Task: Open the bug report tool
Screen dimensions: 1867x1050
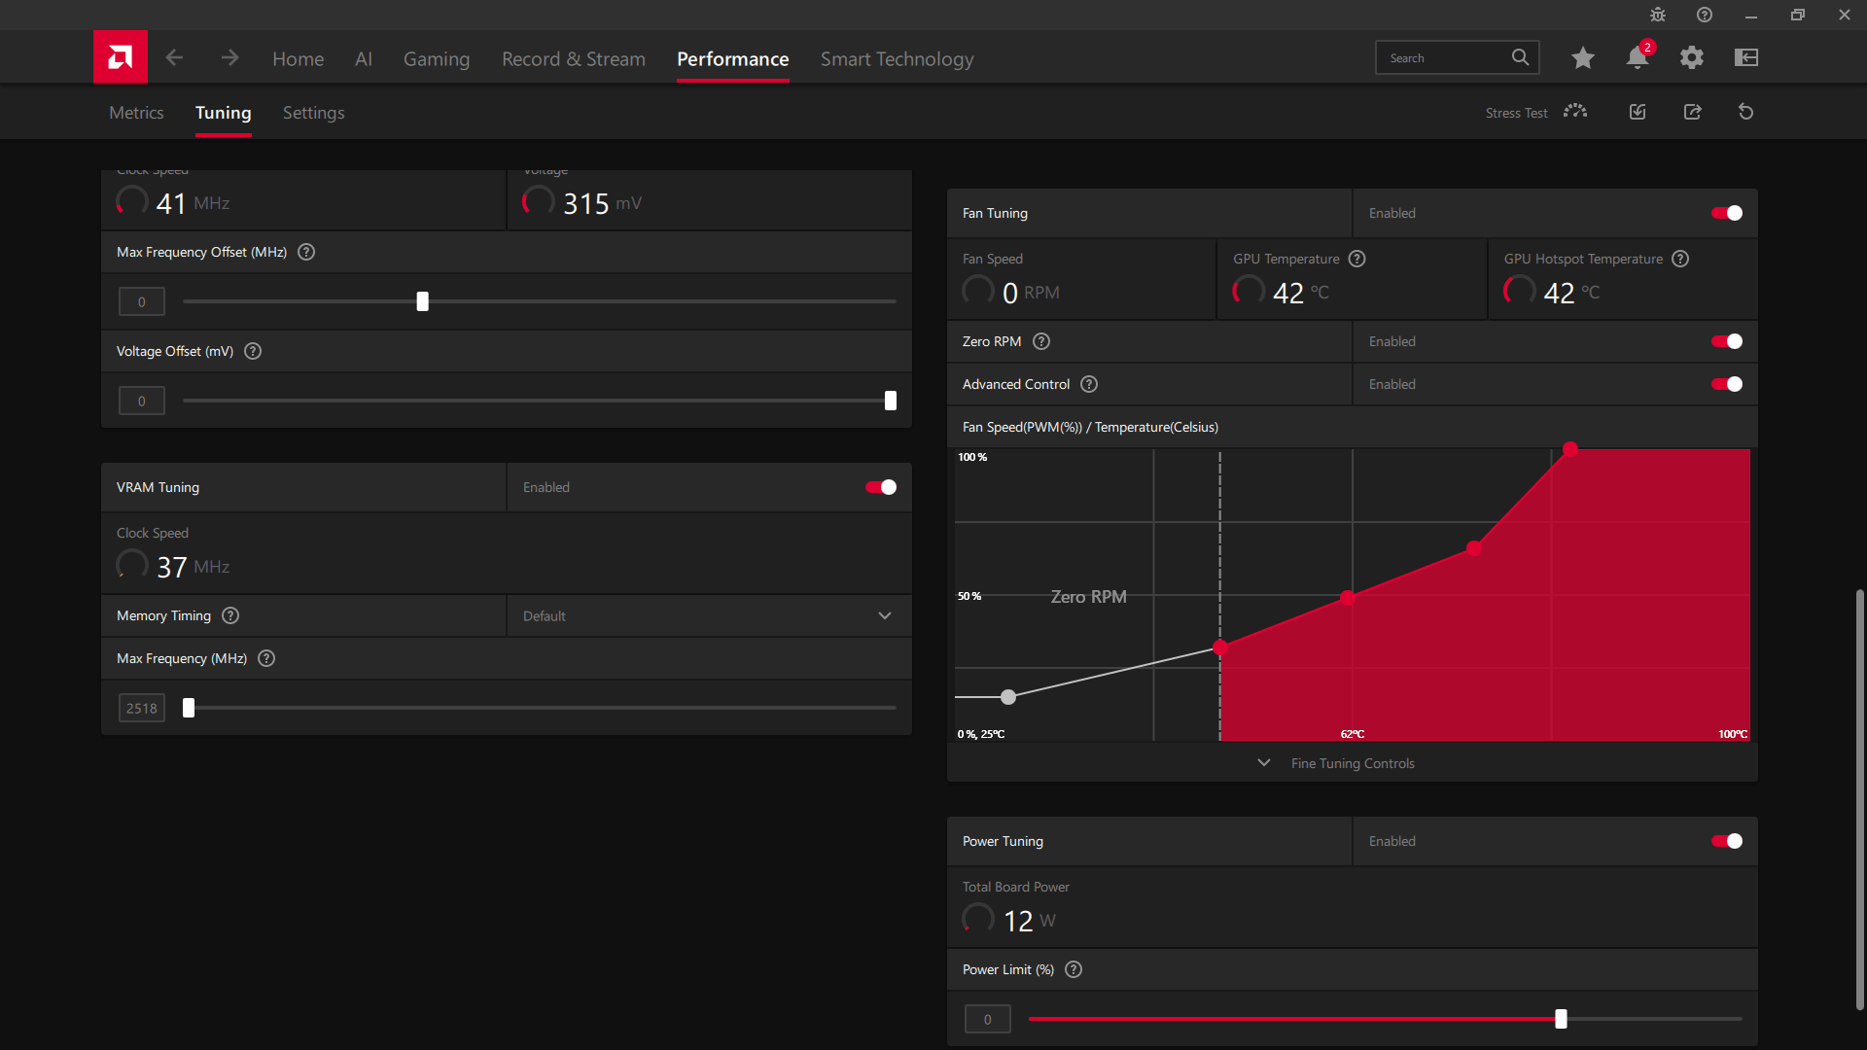Action: [x=1658, y=15]
